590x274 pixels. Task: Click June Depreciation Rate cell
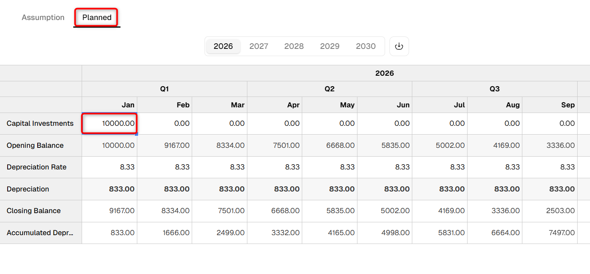coord(385,167)
